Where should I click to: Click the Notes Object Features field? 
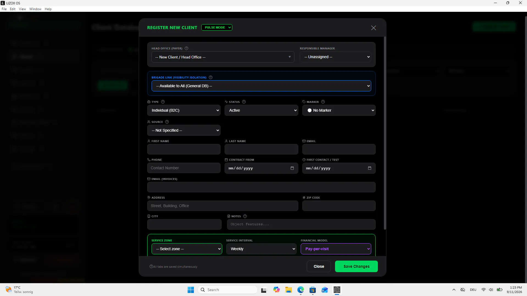[301, 224]
